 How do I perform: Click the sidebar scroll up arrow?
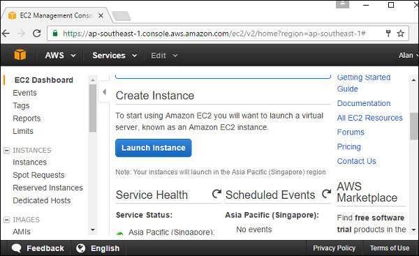pos(93,80)
